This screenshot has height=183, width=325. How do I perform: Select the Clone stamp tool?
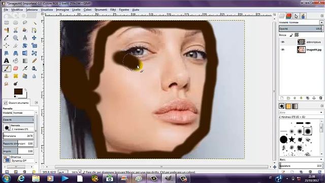tap(7, 76)
